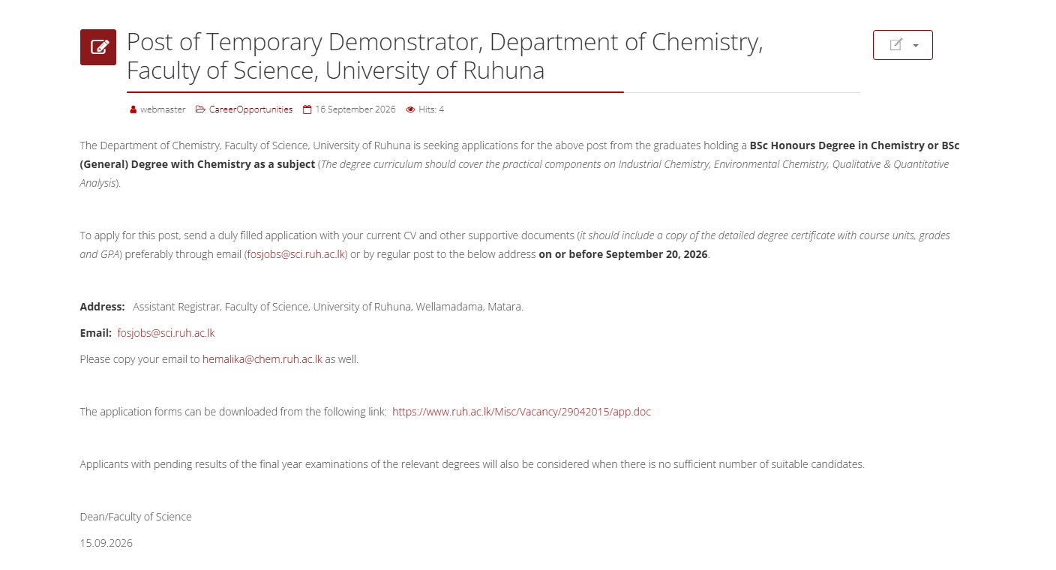This screenshot has width=1056, height=570.
Task: Click the Dean/Faculty of Science signature line
Action: pyautogui.click(x=136, y=517)
